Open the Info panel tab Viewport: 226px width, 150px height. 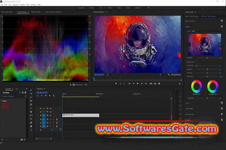pos(17,89)
